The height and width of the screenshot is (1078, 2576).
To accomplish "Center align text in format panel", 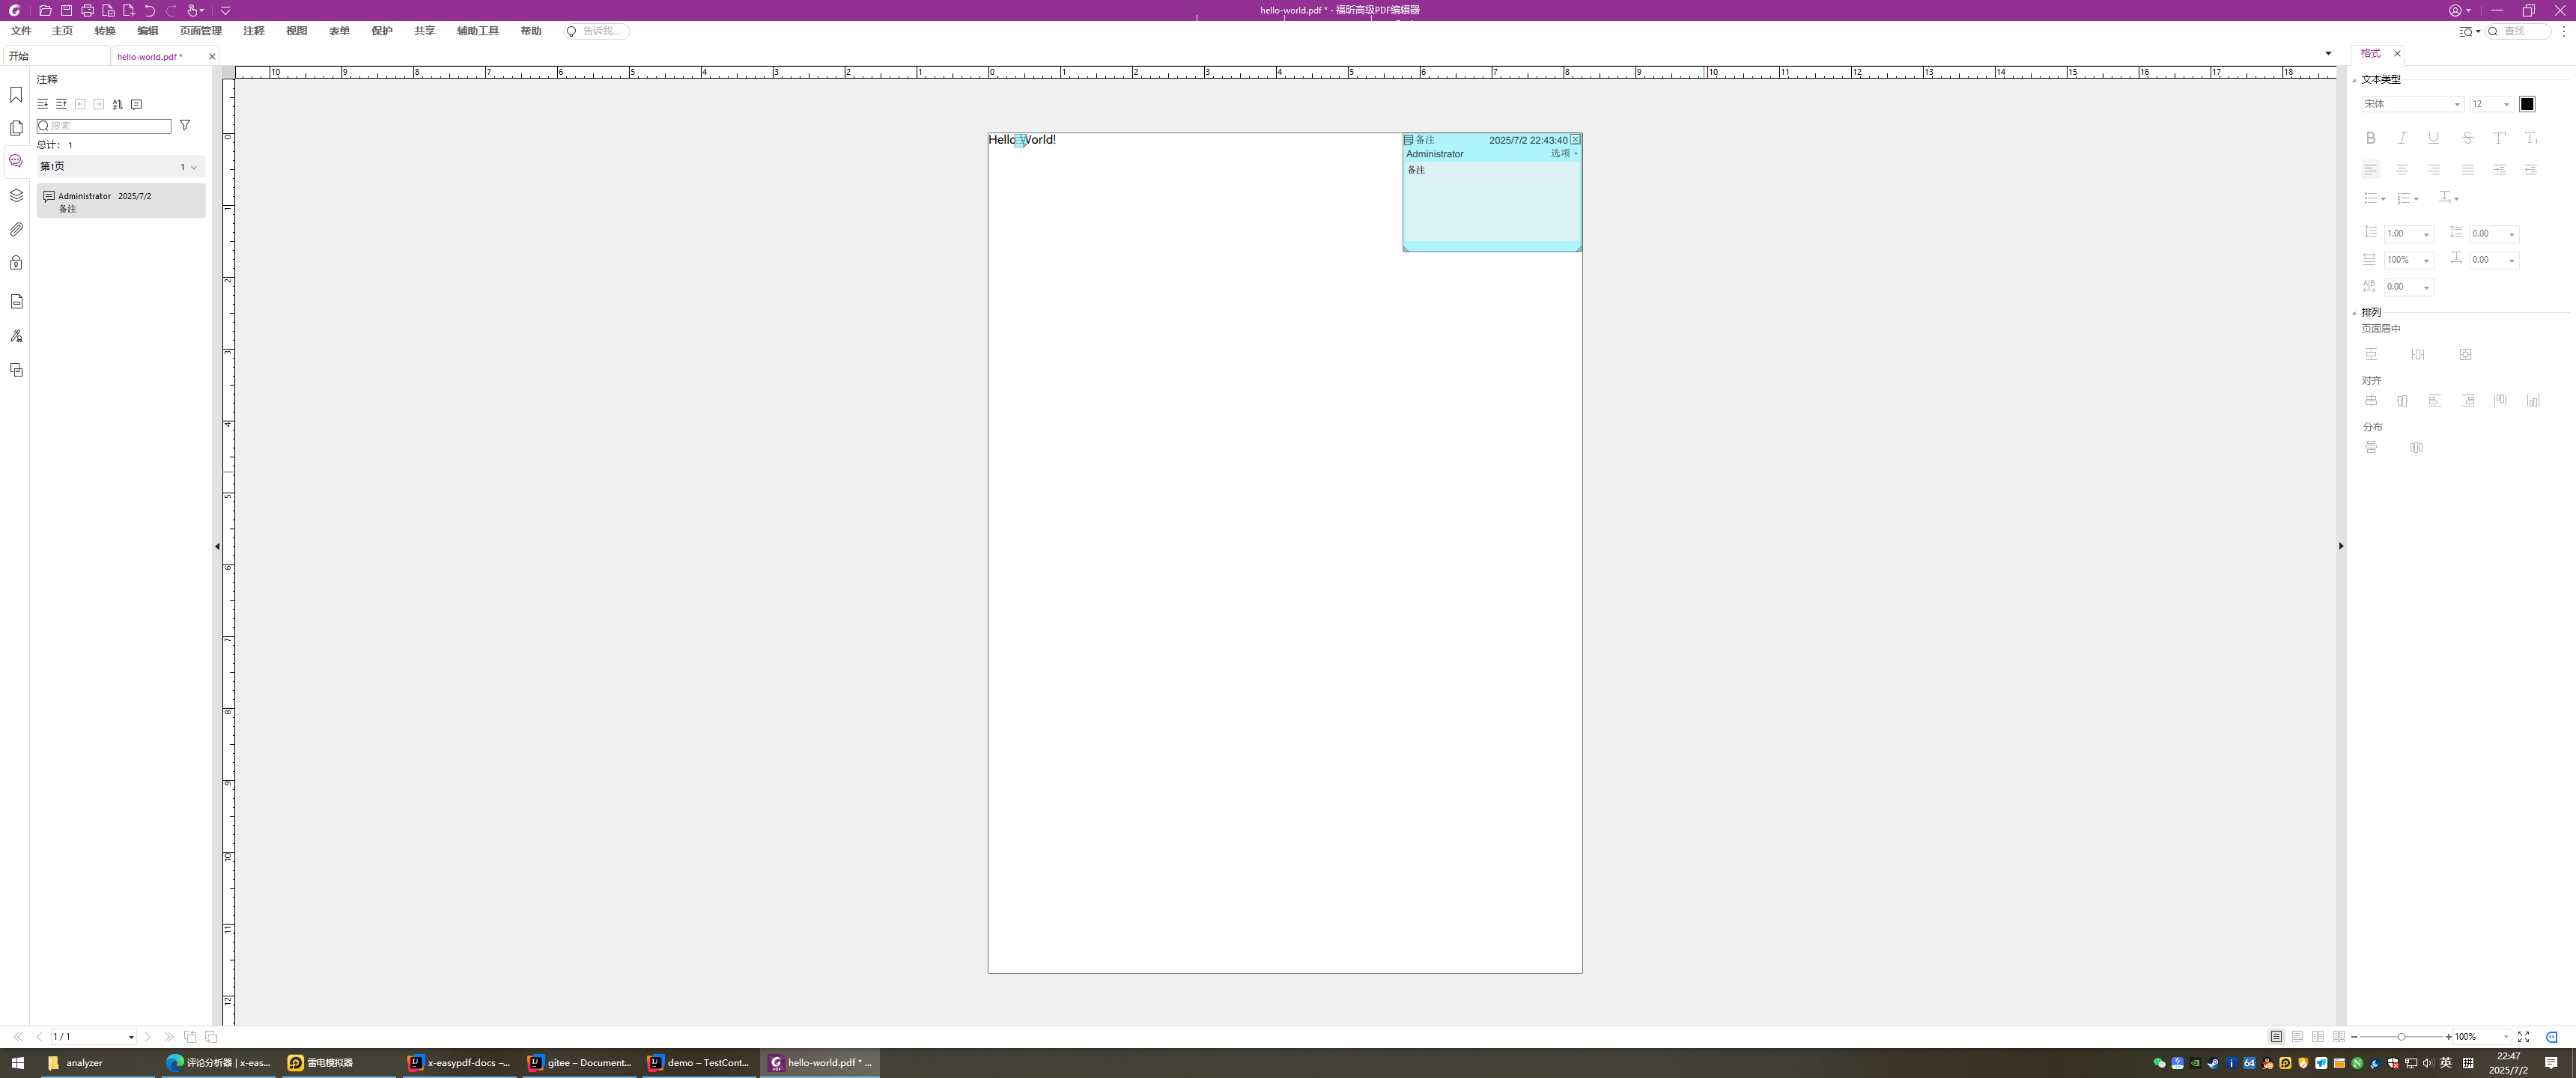I will [2402, 170].
